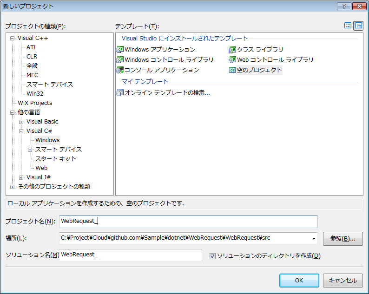Click 'Windows アプリケーション' template text
The width and height of the screenshot is (369, 294).
(160, 50)
